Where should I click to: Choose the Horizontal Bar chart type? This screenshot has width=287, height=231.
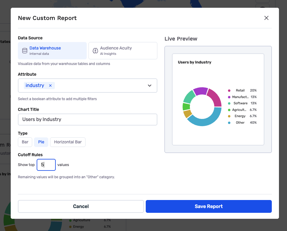click(68, 142)
